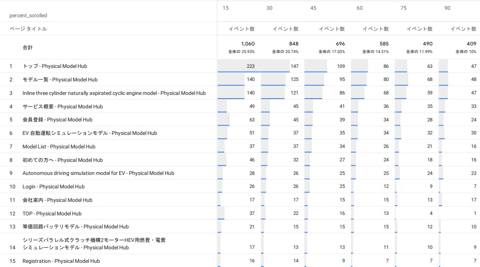Click the 会社案内 - Physical Model Hub row
Image resolution: width=480 pixels, height=267 pixels.
coord(57,200)
